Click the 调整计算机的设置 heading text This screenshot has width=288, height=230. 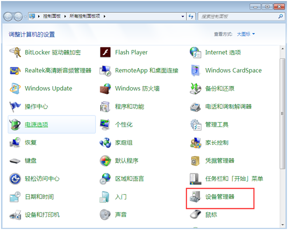[x=32, y=35]
